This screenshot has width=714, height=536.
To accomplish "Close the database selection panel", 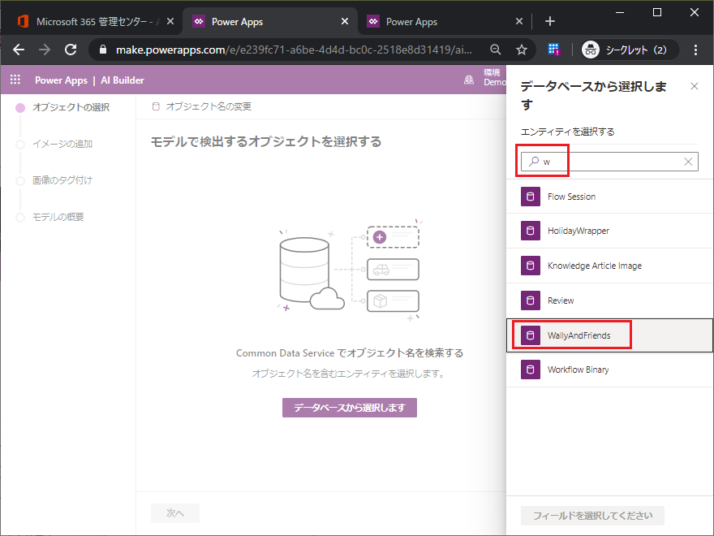I will 694,86.
